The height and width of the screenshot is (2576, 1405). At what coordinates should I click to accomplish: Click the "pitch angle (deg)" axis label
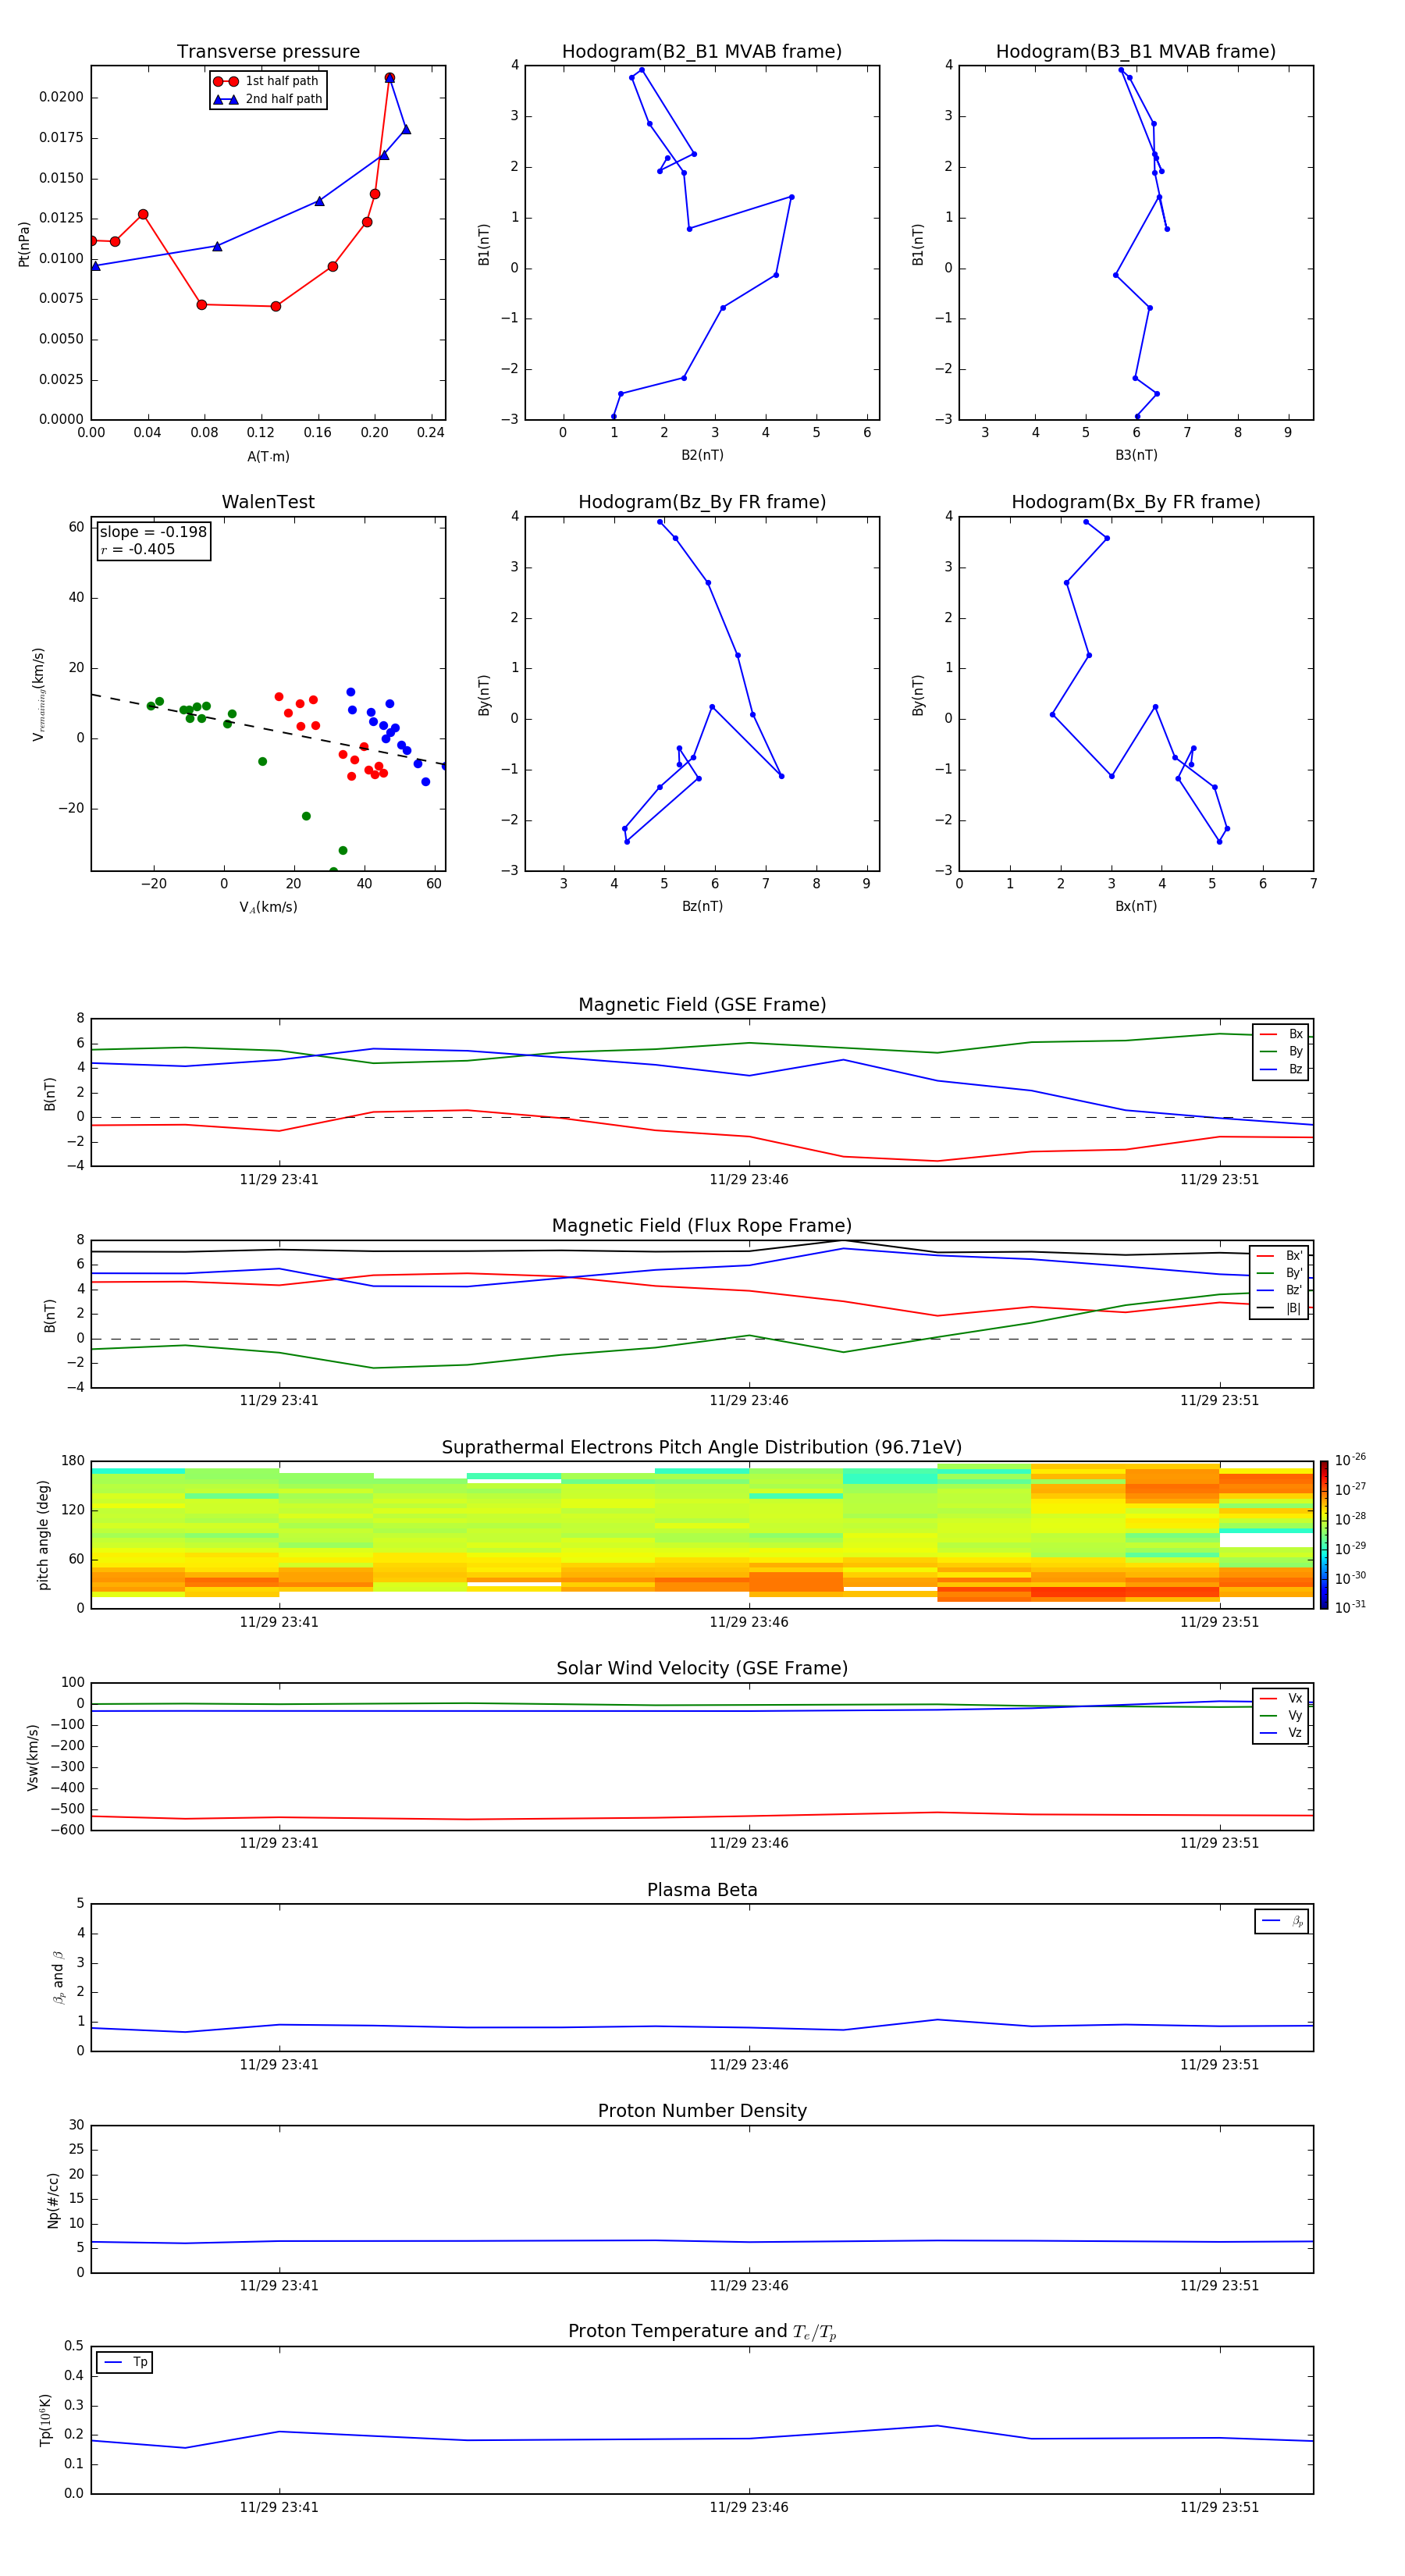[43, 1535]
